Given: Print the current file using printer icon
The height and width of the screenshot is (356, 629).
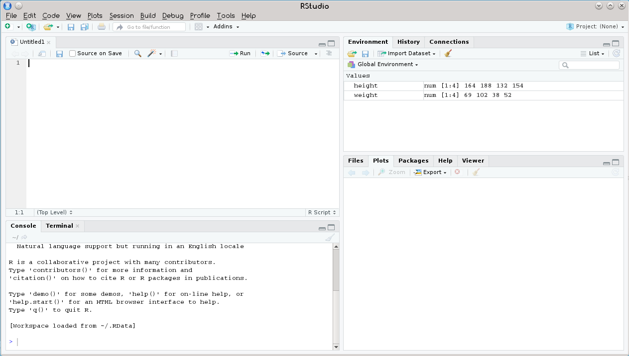Looking at the screenshot, I should click(x=102, y=27).
